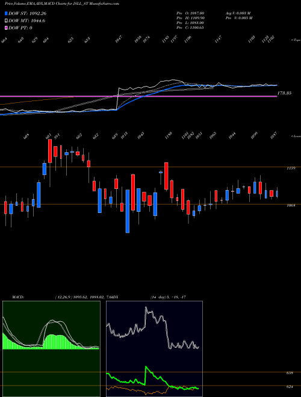Click the white DOW MT legend swatch
Screen dimensions: 301x397
pyautogui.click(x=7, y=21)
